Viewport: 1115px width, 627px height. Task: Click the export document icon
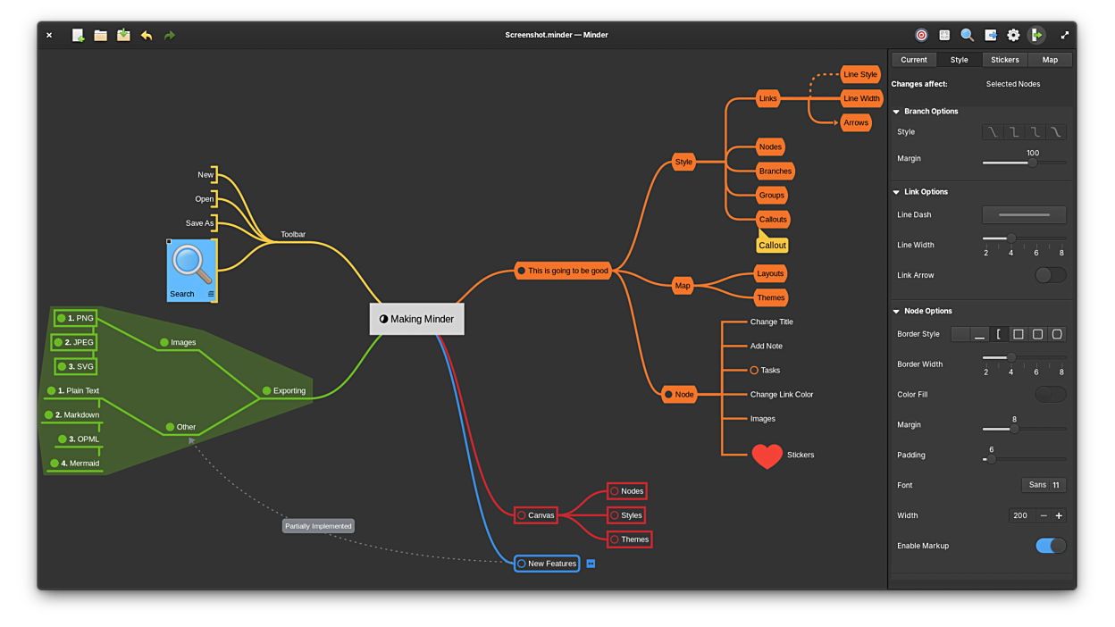990,36
